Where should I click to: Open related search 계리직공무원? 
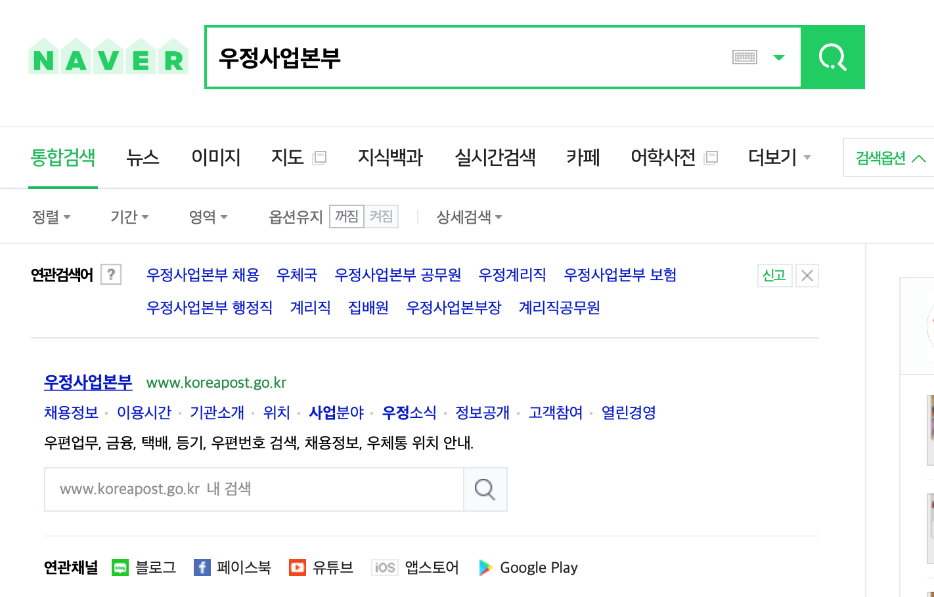point(560,308)
